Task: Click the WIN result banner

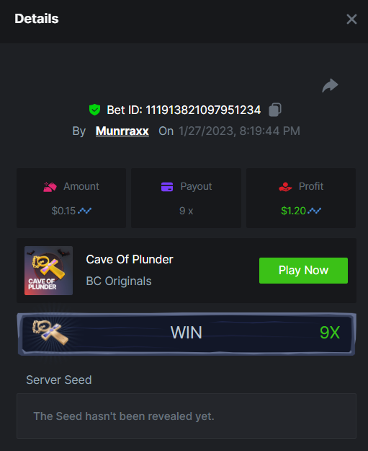Action: [187, 334]
